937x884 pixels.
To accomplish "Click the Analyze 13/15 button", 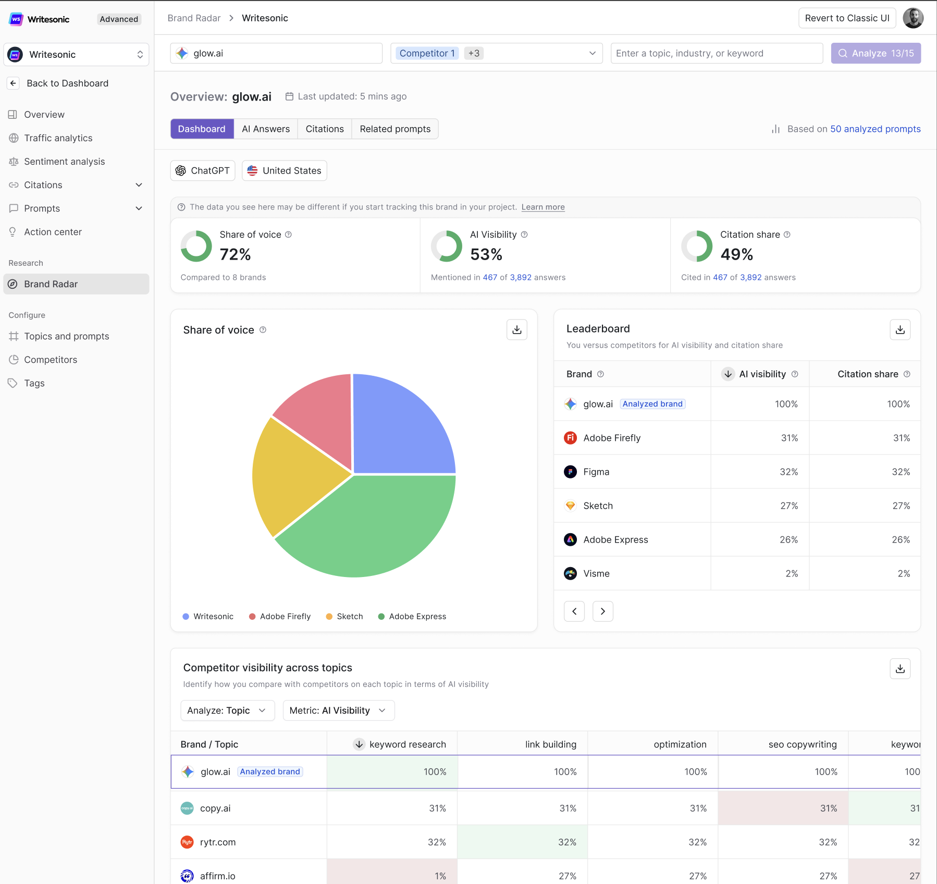I will tap(876, 53).
